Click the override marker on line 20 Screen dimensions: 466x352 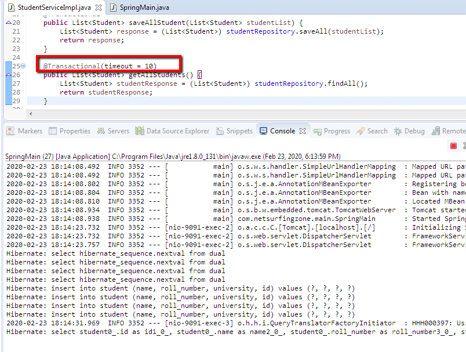(x=8, y=22)
